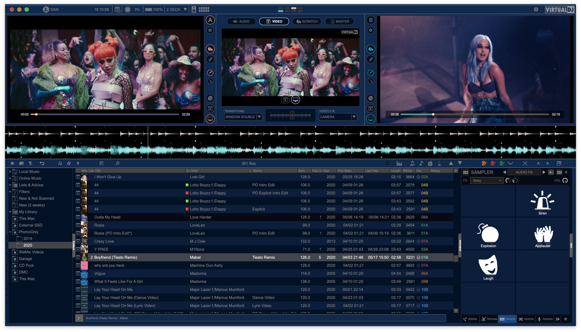Toggle the first round effect button on deck A

point(210,49)
